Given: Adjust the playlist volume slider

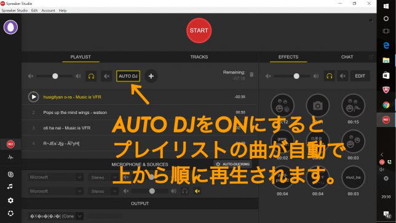Looking at the screenshot, I should point(55,76).
